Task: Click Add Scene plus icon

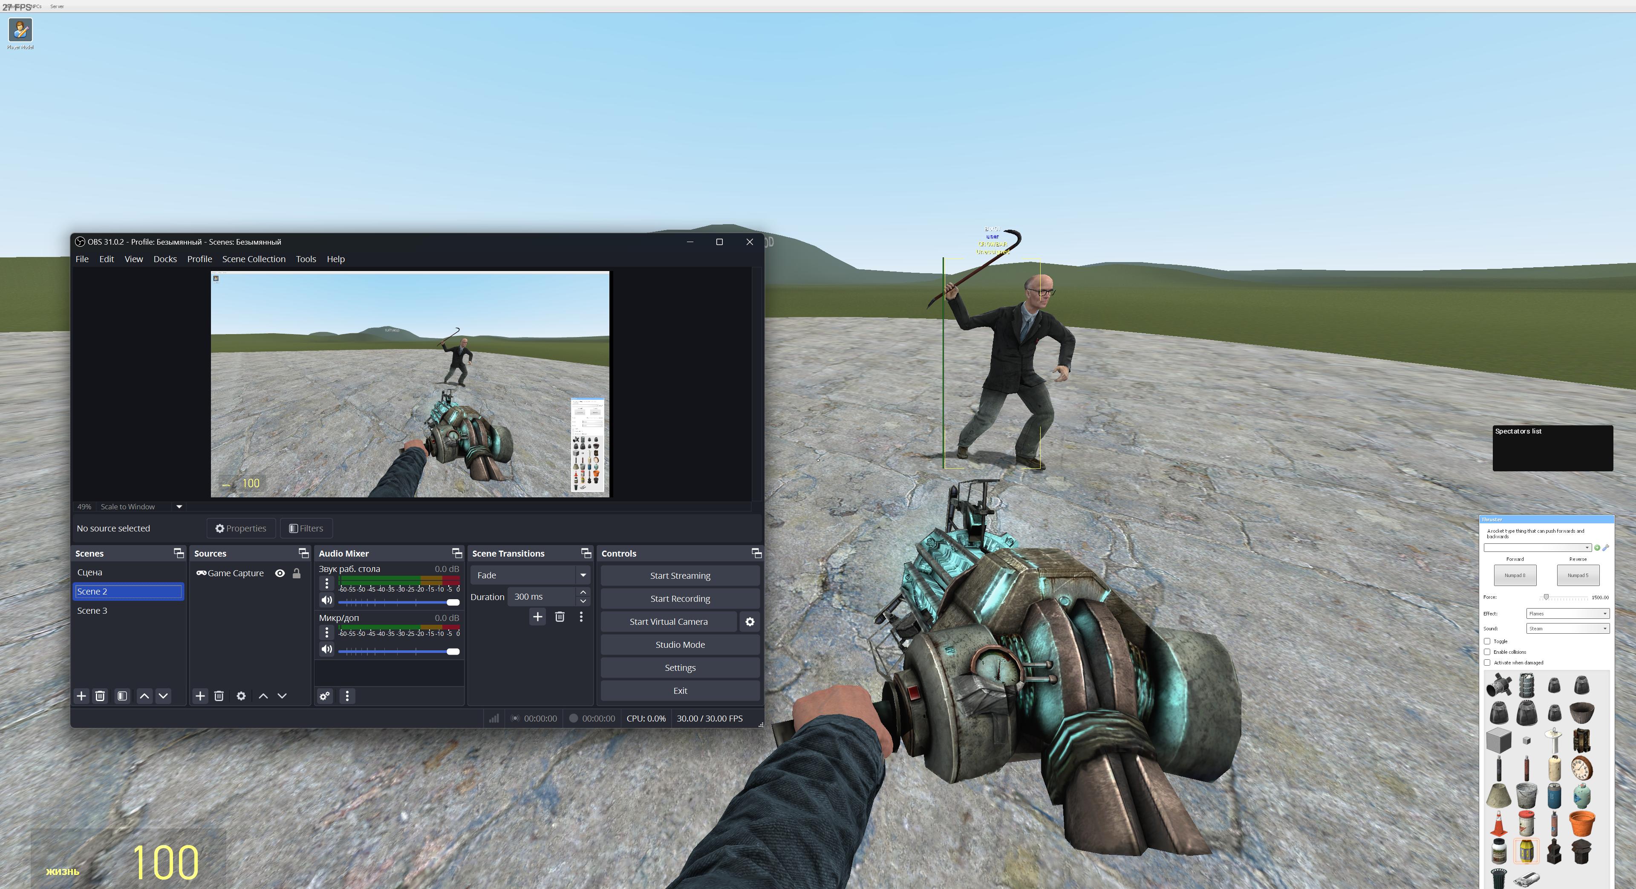Action: tap(81, 696)
